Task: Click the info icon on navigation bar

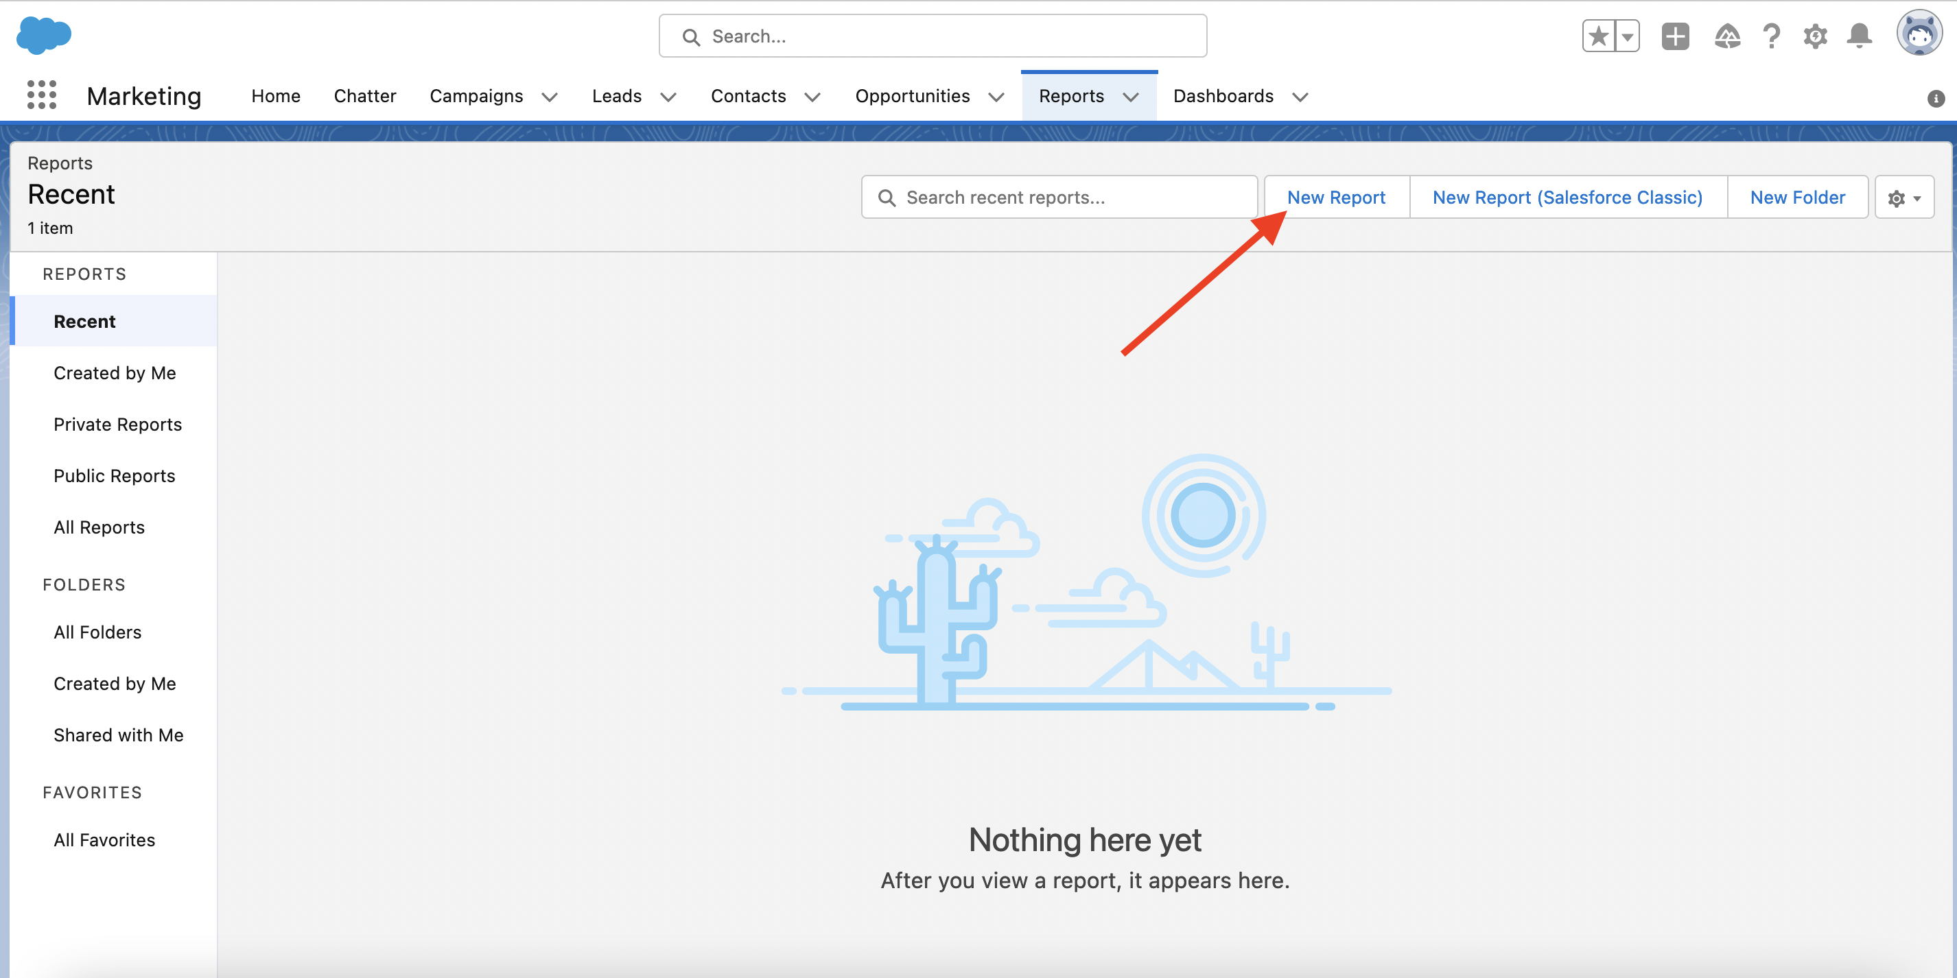Action: pos(1936,98)
